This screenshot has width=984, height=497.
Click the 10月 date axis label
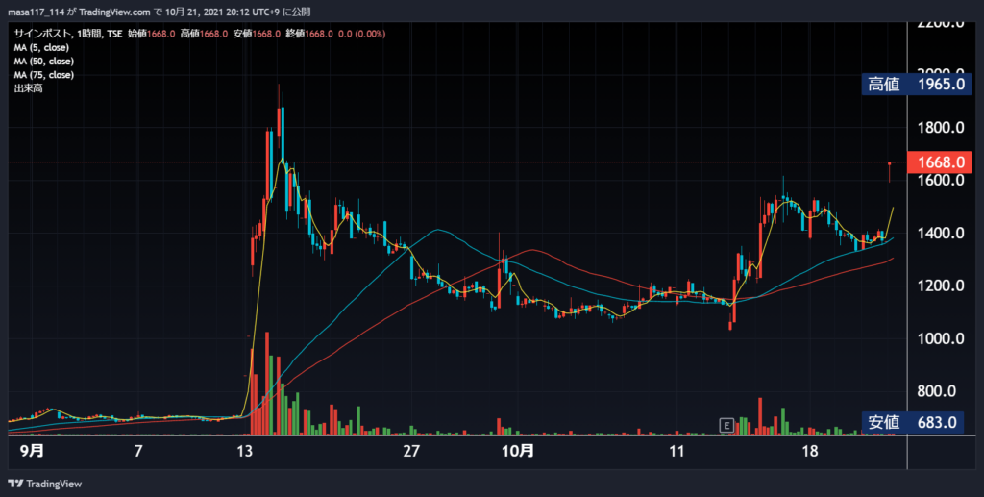518,451
